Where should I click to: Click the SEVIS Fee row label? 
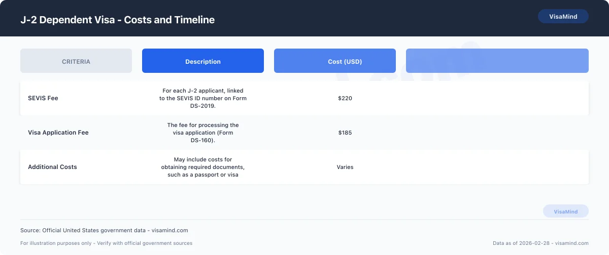point(43,98)
